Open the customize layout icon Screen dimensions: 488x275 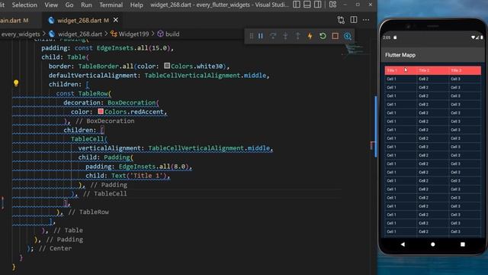(x=332, y=5)
